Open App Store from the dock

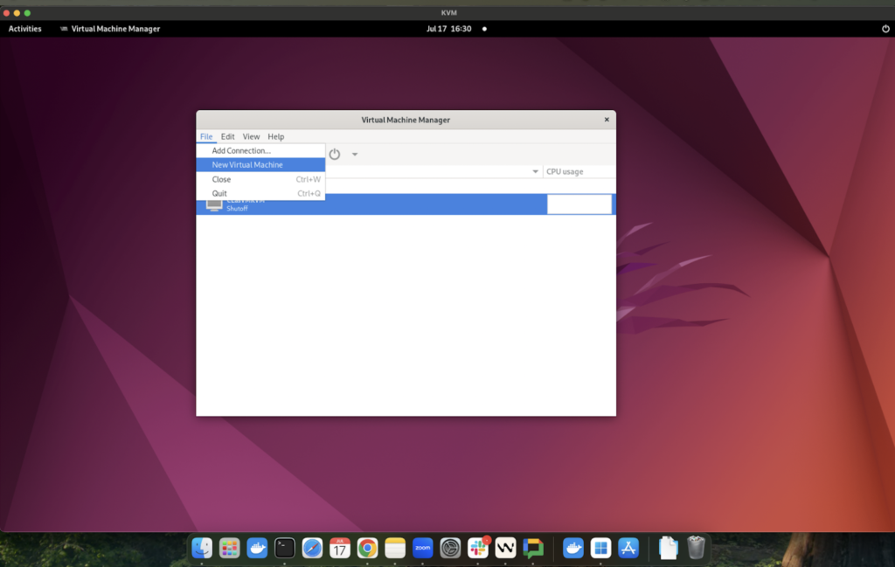(x=628, y=548)
